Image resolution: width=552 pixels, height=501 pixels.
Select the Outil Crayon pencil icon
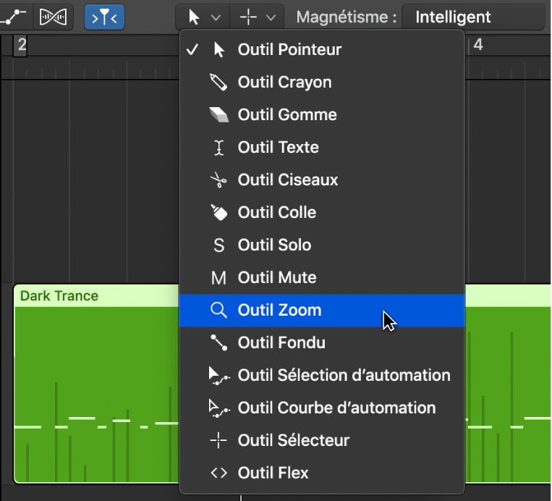(x=218, y=82)
